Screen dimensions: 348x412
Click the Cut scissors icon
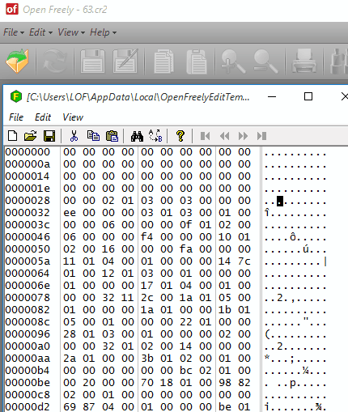click(74, 136)
